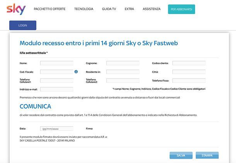Screen dimensions: 236x163
Task: Click the Stampa button
Action: point(207,155)
